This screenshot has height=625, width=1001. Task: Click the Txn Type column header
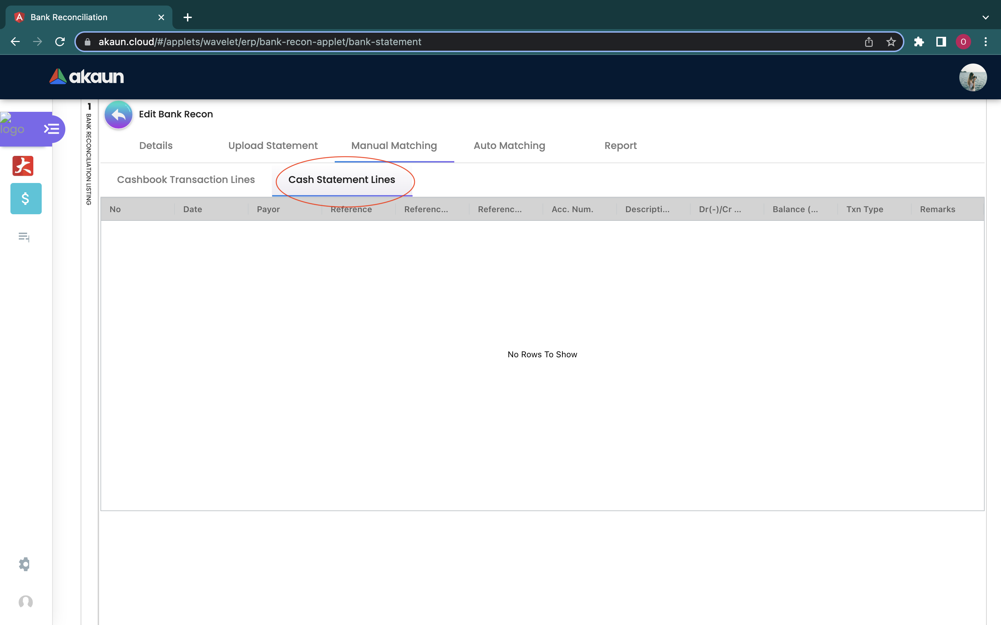click(864, 209)
